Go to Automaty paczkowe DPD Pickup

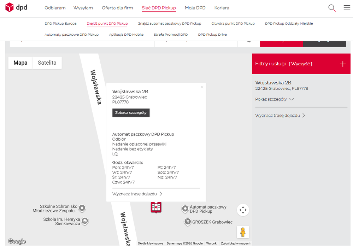click(x=72, y=35)
